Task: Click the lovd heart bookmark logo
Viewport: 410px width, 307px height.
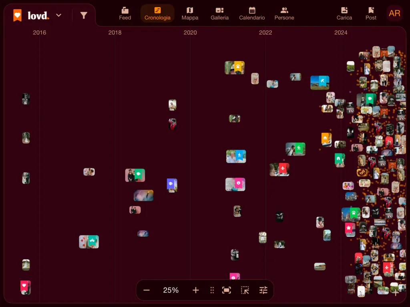Action: pyautogui.click(x=18, y=15)
